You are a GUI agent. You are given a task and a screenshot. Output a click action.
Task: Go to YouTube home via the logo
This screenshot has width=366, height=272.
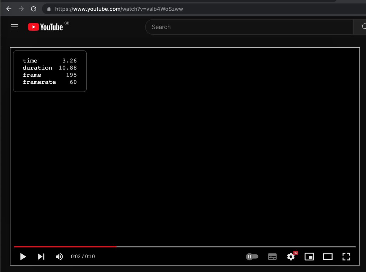pos(46,27)
